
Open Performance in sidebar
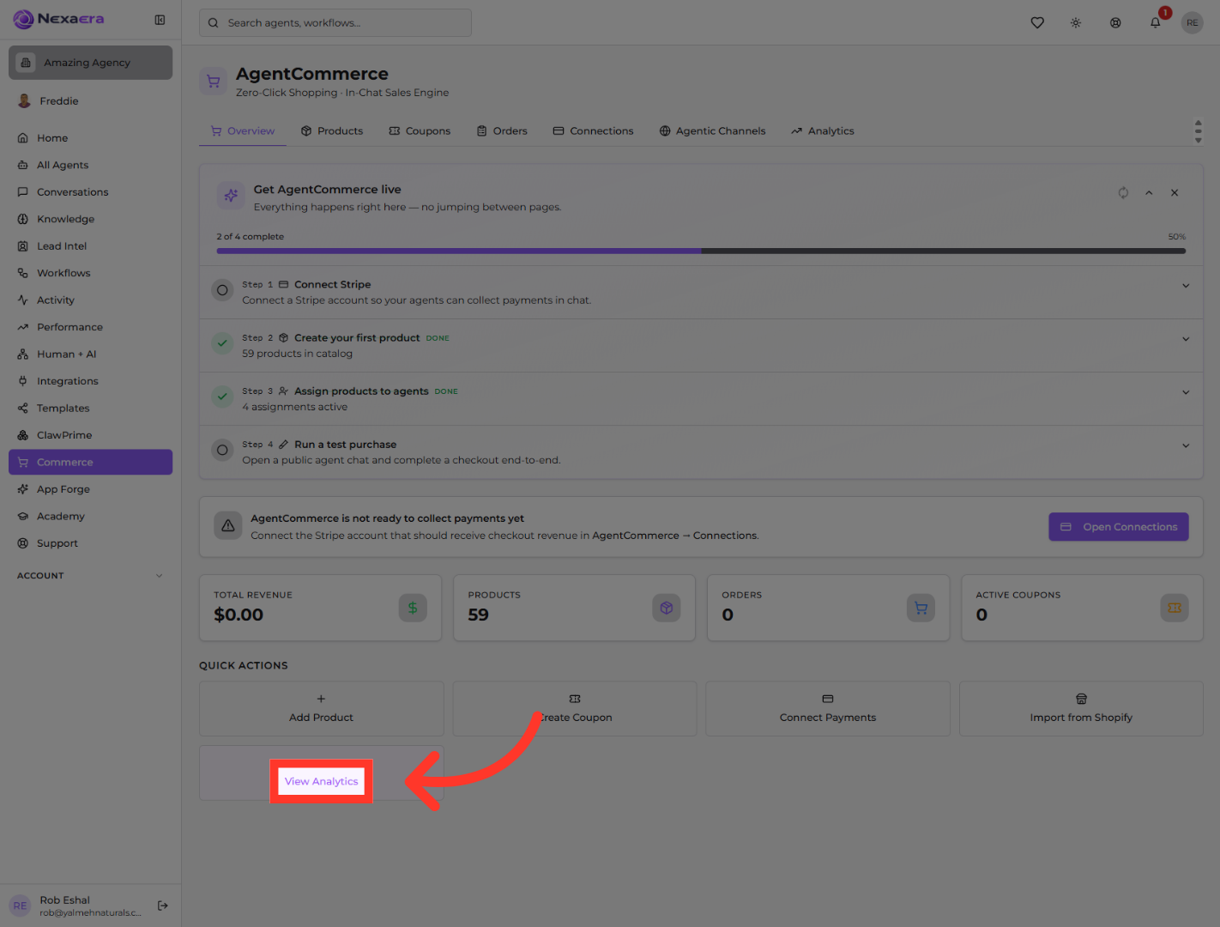[90, 327]
